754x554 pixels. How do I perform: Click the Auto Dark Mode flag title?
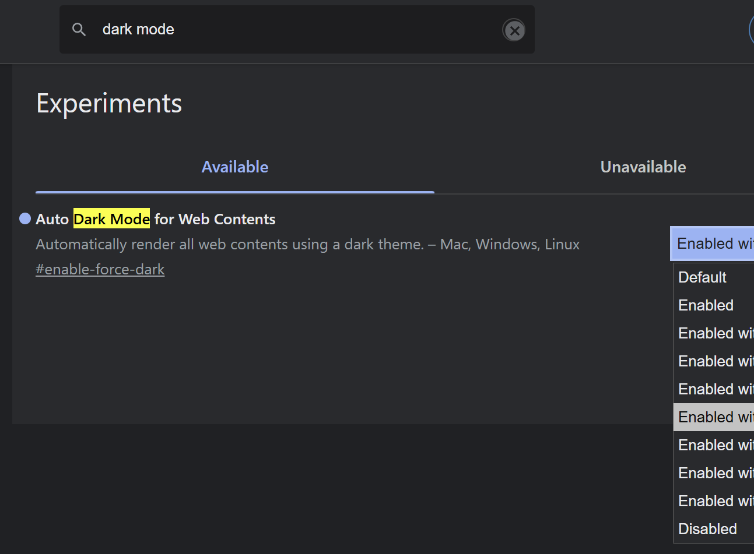(x=156, y=219)
